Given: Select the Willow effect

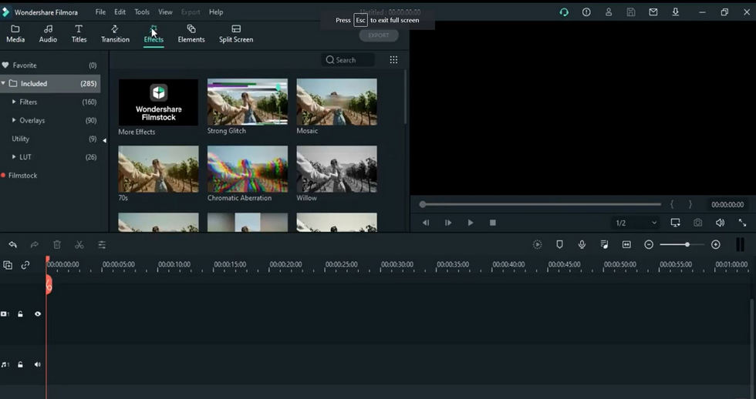Looking at the screenshot, I should [336, 169].
